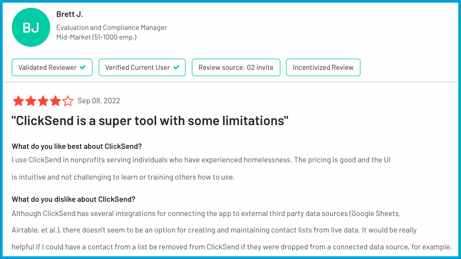Open the Review source: G2 invite badge

[x=236, y=68]
